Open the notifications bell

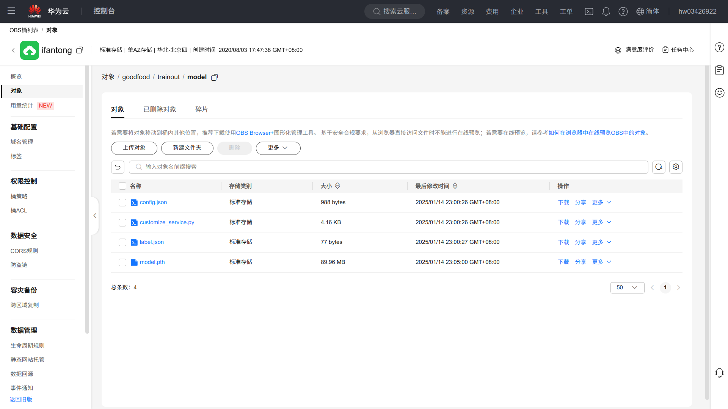pos(606,11)
